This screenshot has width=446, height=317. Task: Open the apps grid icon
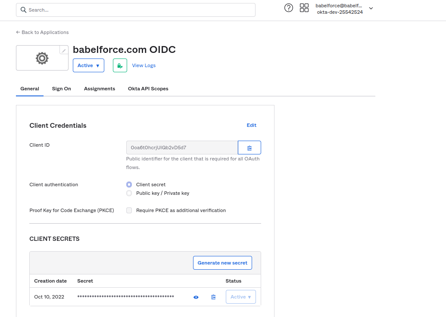tap(304, 8)
